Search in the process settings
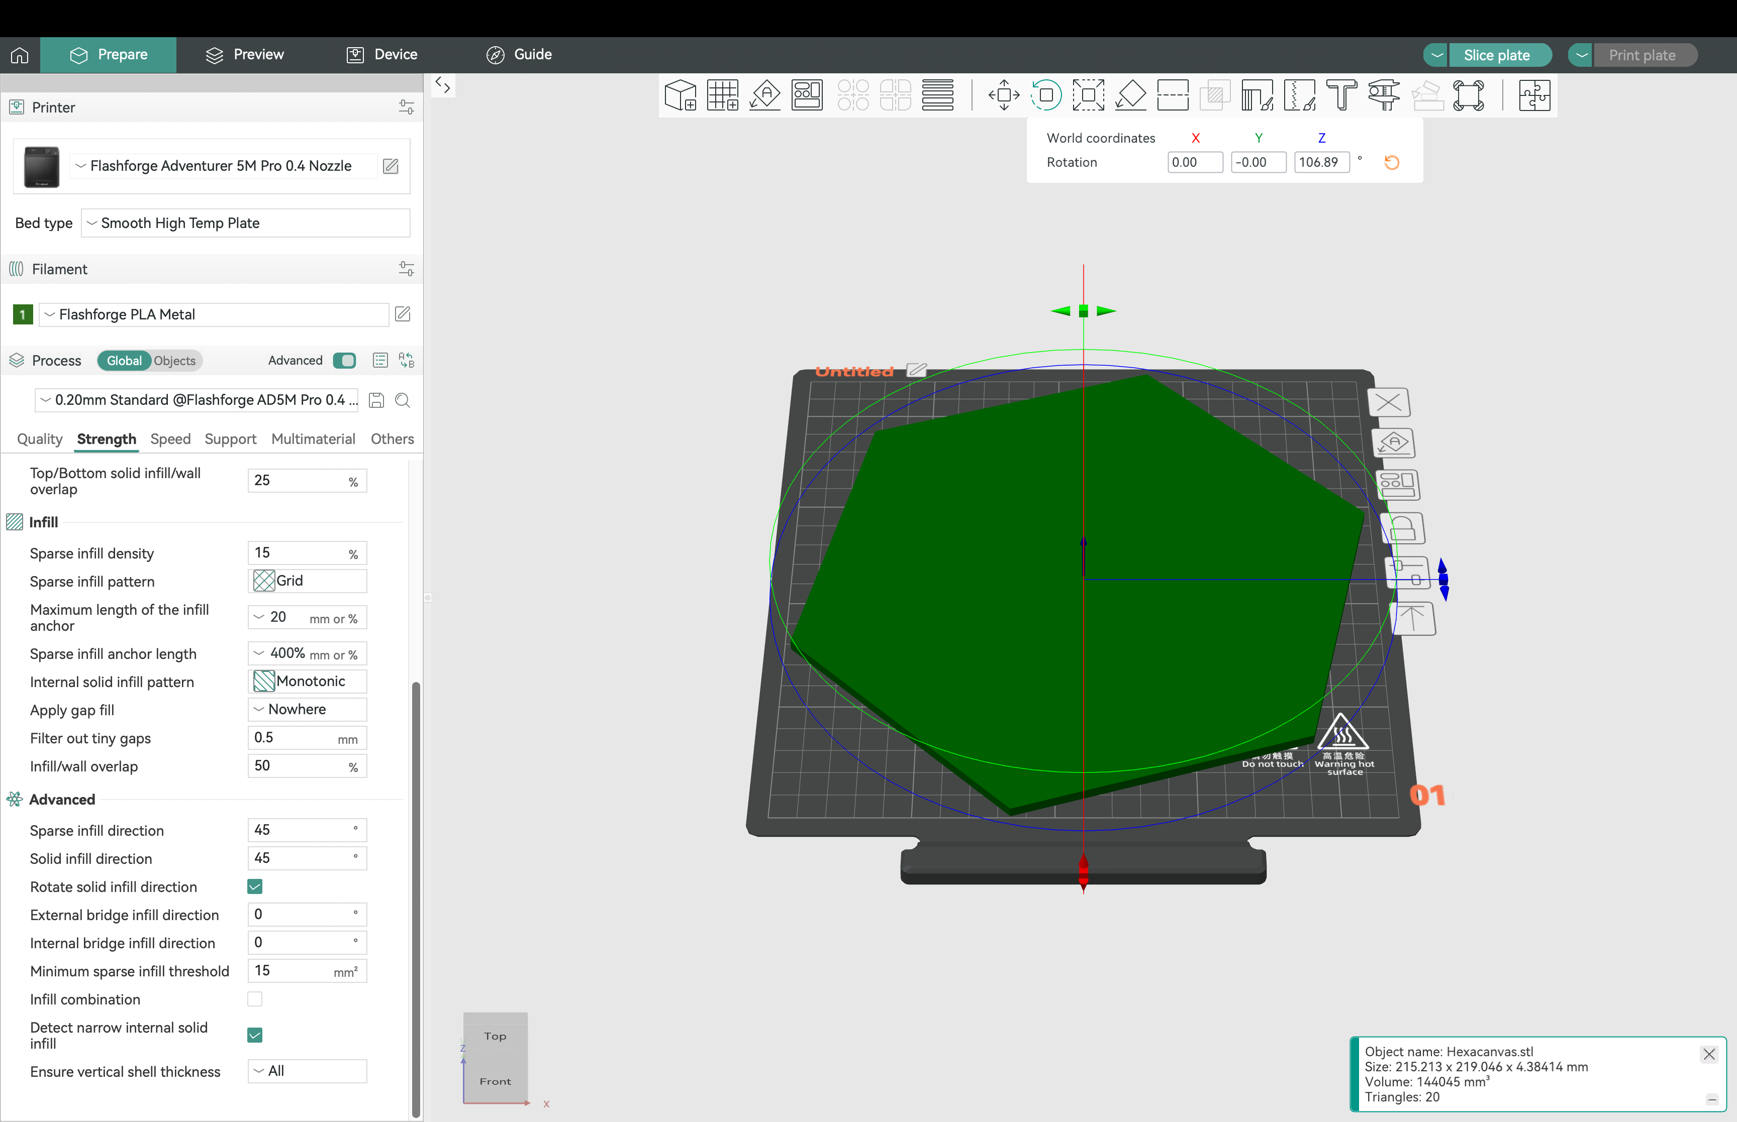The width and height of the screenshot is (1737, 1122). tap(403, 400)
